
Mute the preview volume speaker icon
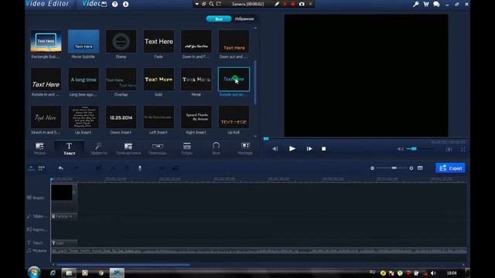(400, 149)
